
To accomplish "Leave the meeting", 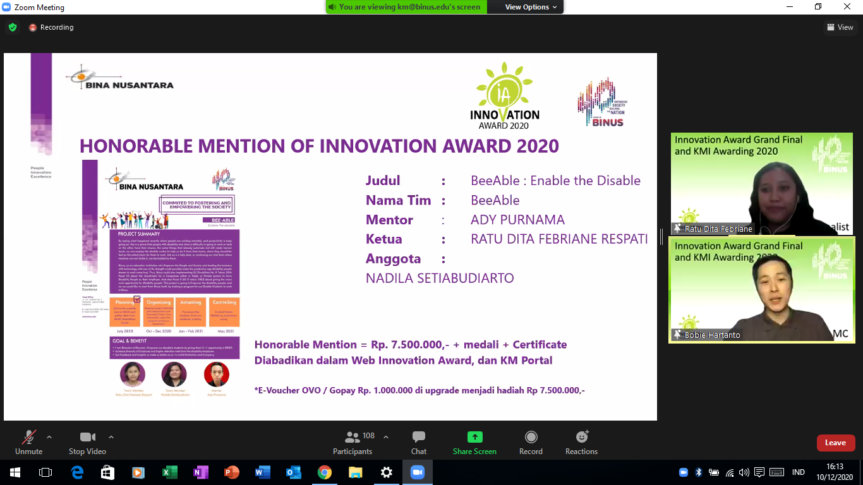I will [x=835, y=443].
